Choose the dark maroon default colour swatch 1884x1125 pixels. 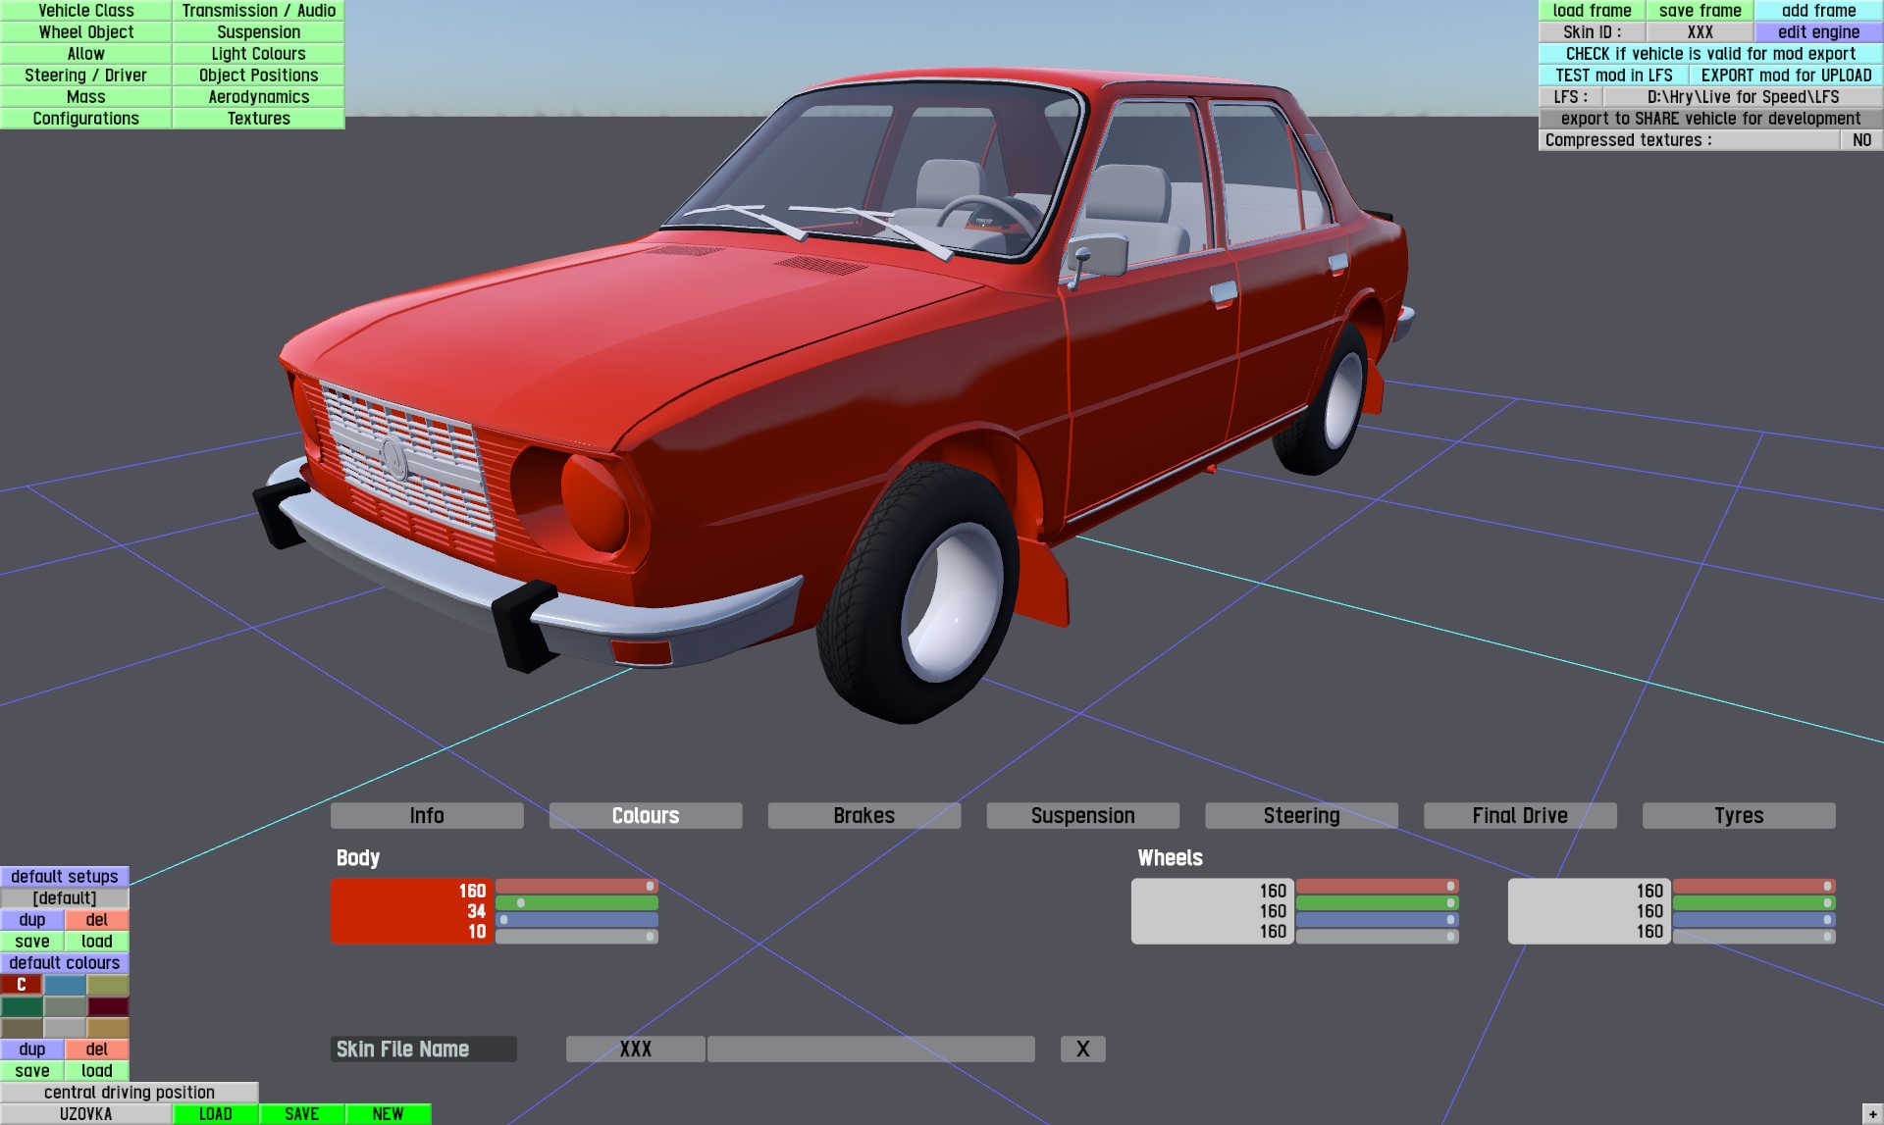(x=108, y=1006)
